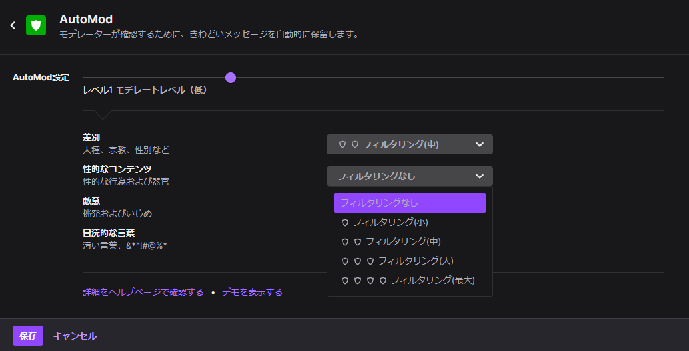Collapse the 性的なコンテンツ dropdown chevron
Viewport: 689px width, 351px height.
click(x=480, y=176)
